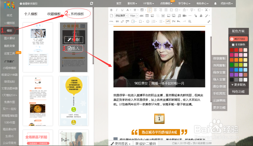The image size is (253, 146).
Task: Click the 清空/新建 button
Action: tap(219, 86)
